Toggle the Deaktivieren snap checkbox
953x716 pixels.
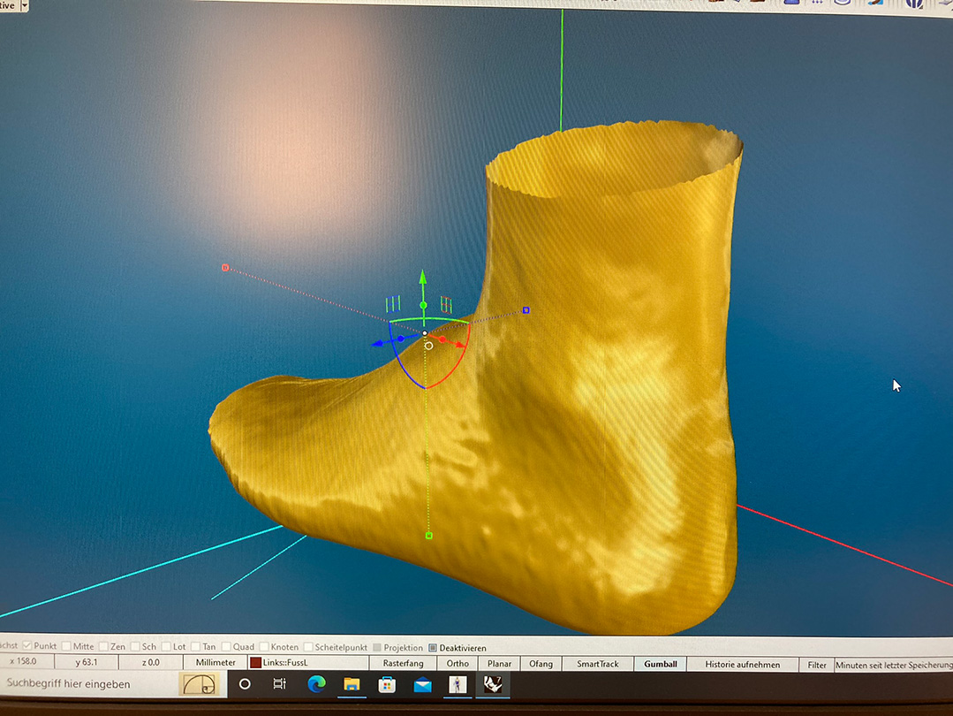click(433, 648)
